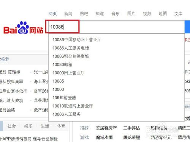Viewport: 190px width, 142px height.
Task: Switch to the 图片 tab
Action: click(131, 14)
